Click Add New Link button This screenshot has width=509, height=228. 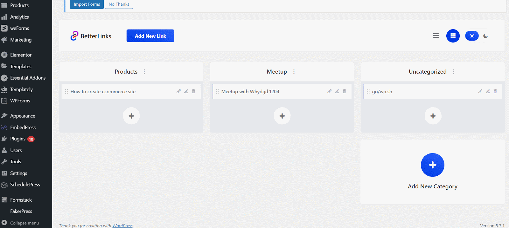coord(150,36)
